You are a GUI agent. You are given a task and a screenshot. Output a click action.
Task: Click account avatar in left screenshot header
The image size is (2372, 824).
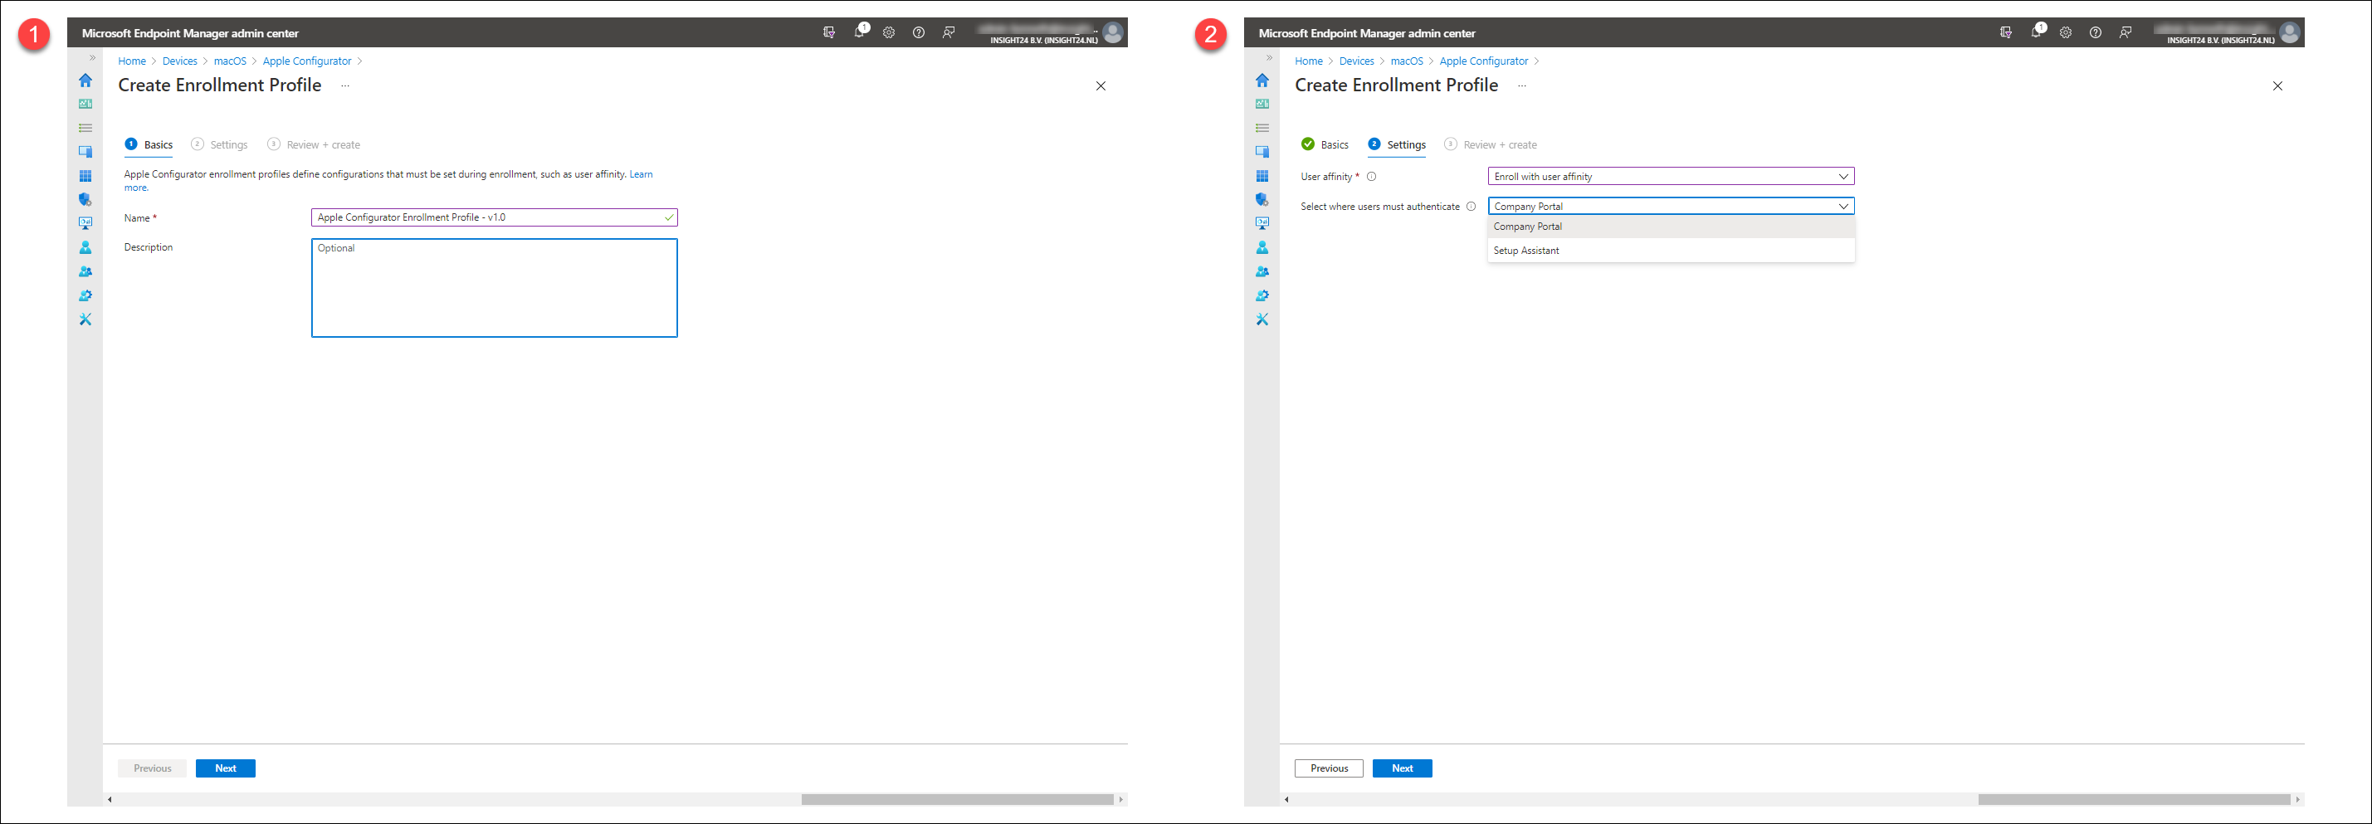[1113, 32]
